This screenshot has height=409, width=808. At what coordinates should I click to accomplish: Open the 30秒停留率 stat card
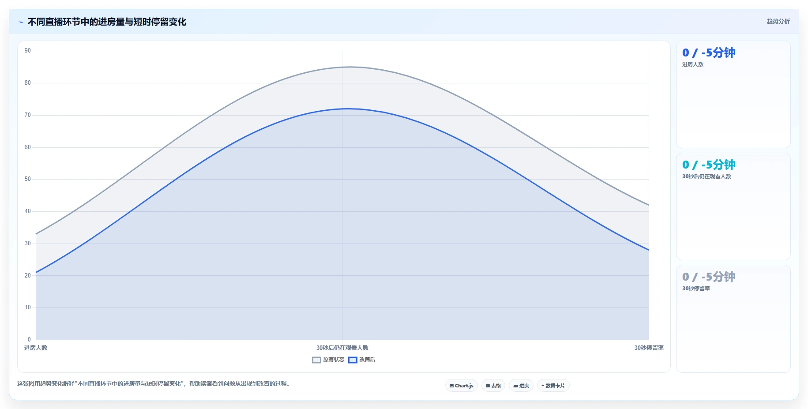pos(733,319)
